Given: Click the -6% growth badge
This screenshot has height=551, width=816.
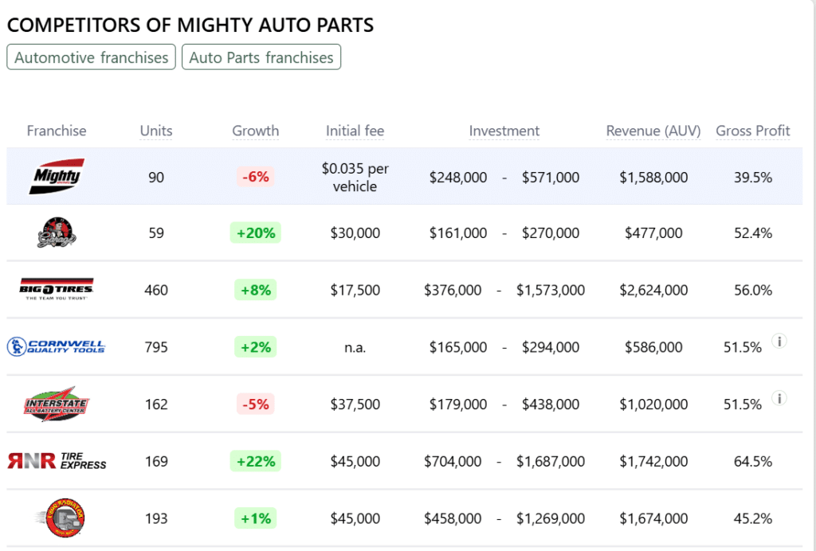Looking at the screenshot, I should coord(256,177).
